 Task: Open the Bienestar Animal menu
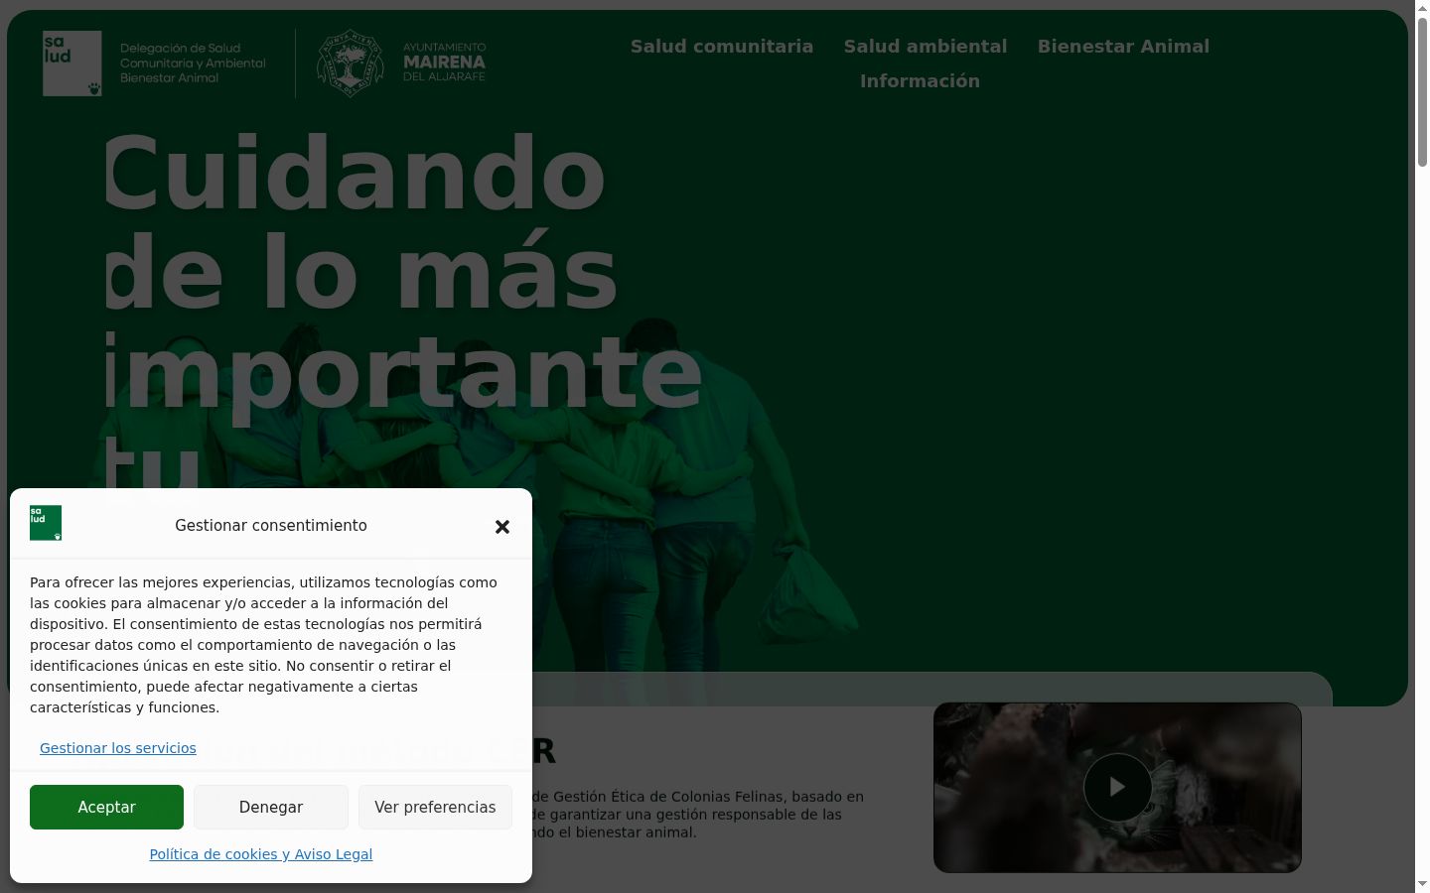pyautogui.click(x=1123, y=47)
